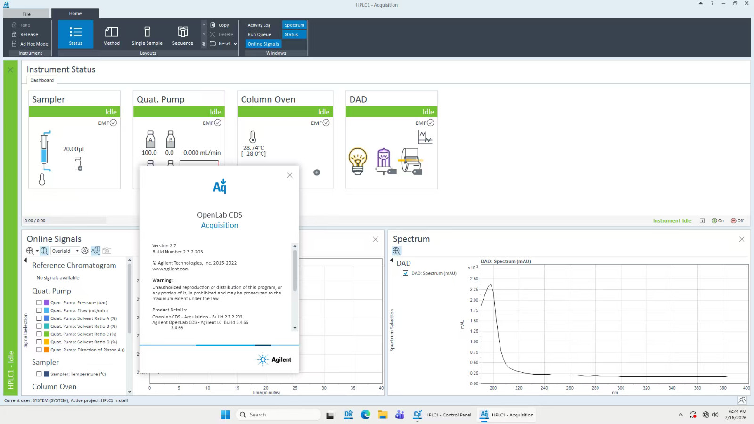Open the Windows Start menu
This screenshot has height=424, width=754.
point(226,415)
